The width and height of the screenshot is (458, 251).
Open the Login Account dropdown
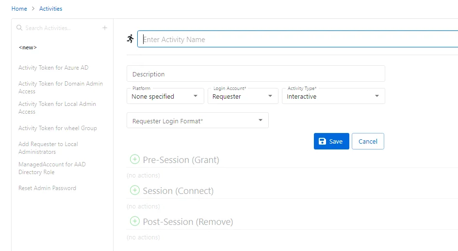(243, 96)
